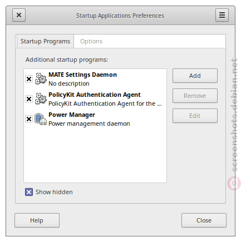241x242 pixels.
Task: Close window using title bar X button
Action: click(x=19, y=15)
